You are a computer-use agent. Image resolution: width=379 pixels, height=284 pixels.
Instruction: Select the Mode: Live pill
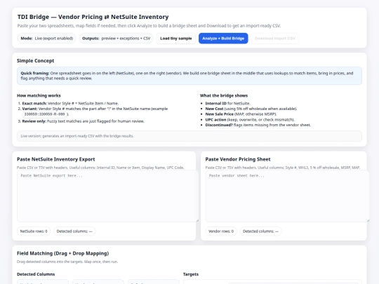[46, 39]
